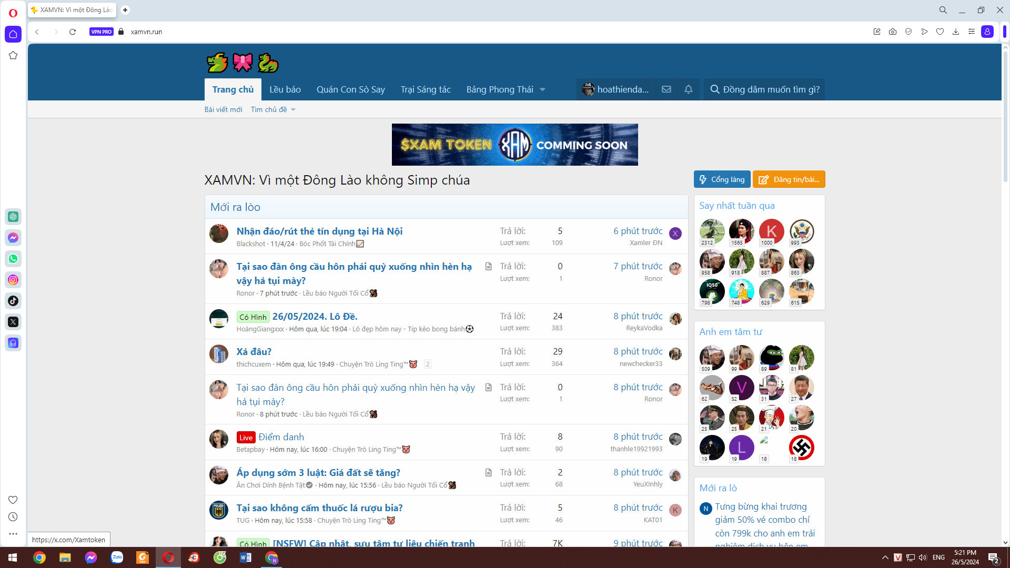Open the forum inbox envelope icon

(x=666, y=89)
